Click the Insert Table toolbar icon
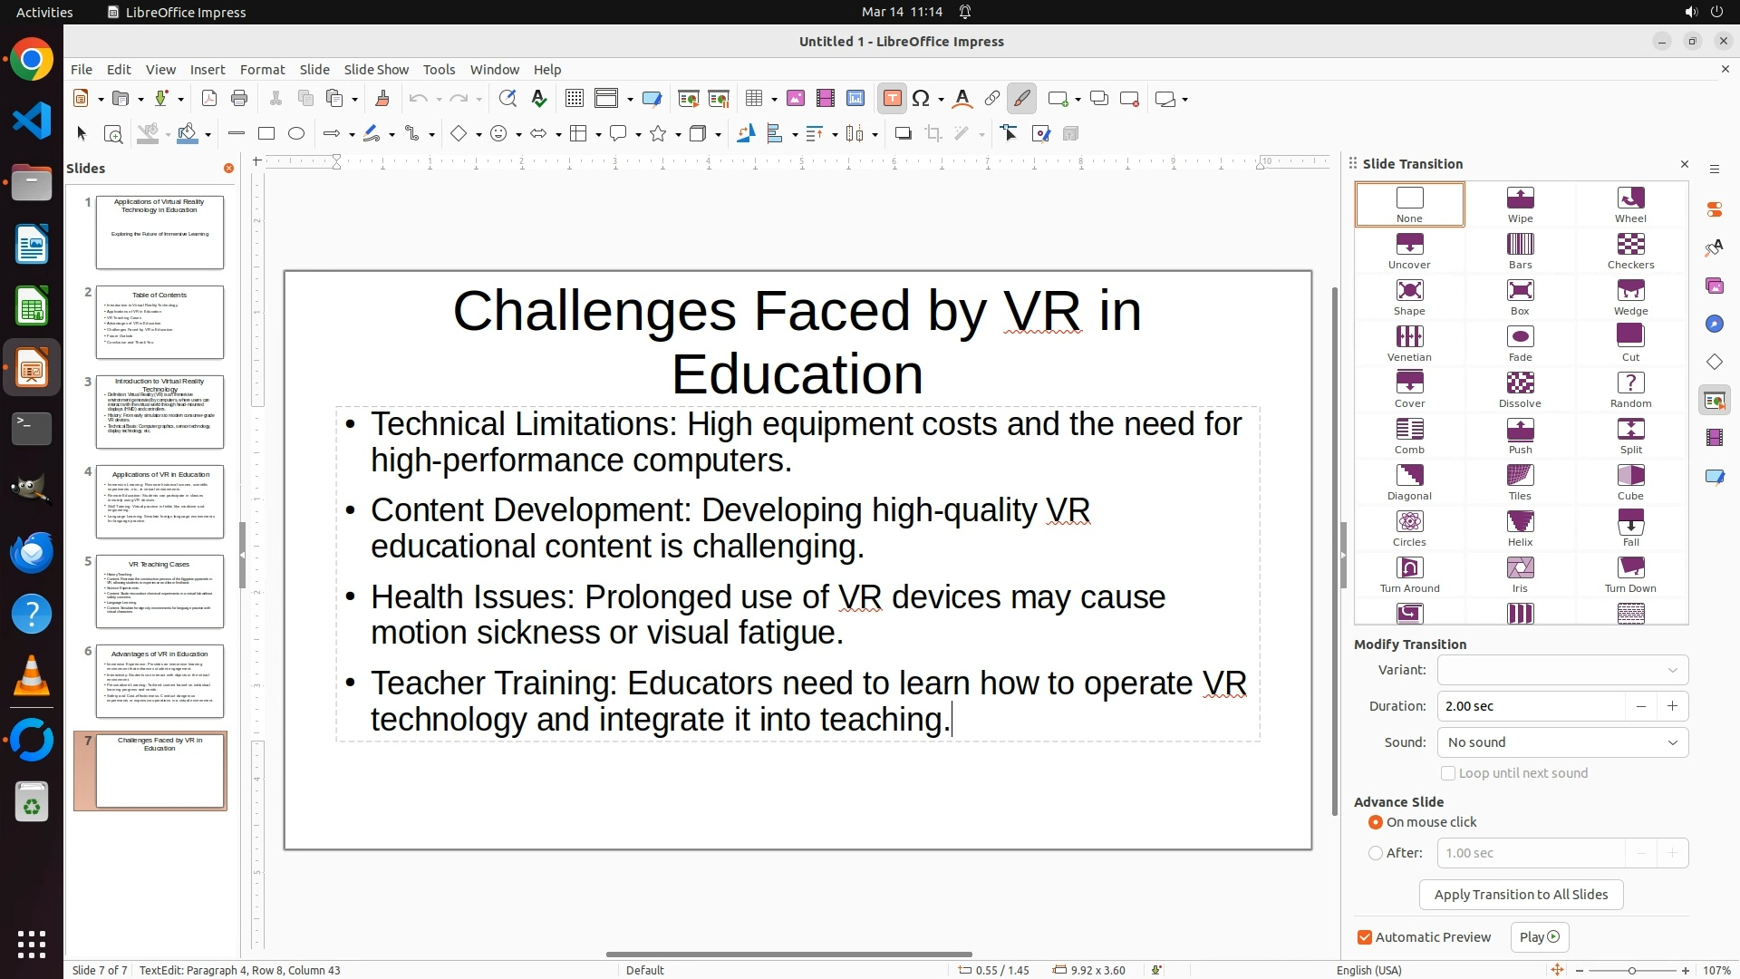The image size is (1740, 979). pyautogui.click(x=754, y=99)
